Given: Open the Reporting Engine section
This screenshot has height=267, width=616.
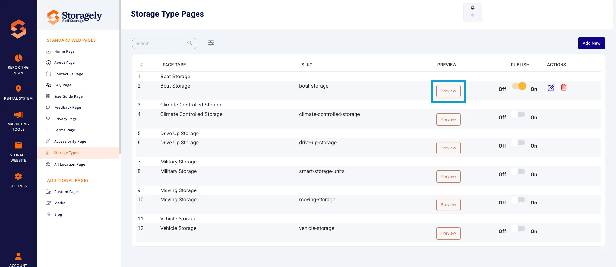Looking at the screenshot, I should click(18, 64).
